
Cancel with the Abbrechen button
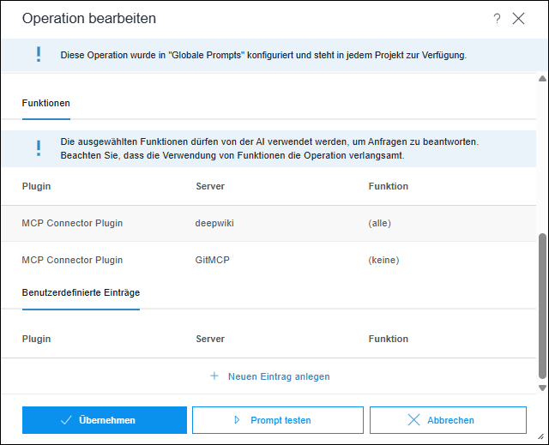click(x=447, y=420)
